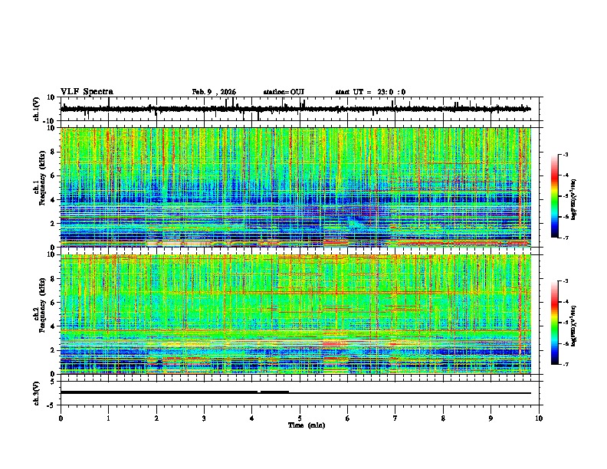This screenshot has width=607, height=469.
Task: Click time axis tick label "3"
Action: [204, 418]
